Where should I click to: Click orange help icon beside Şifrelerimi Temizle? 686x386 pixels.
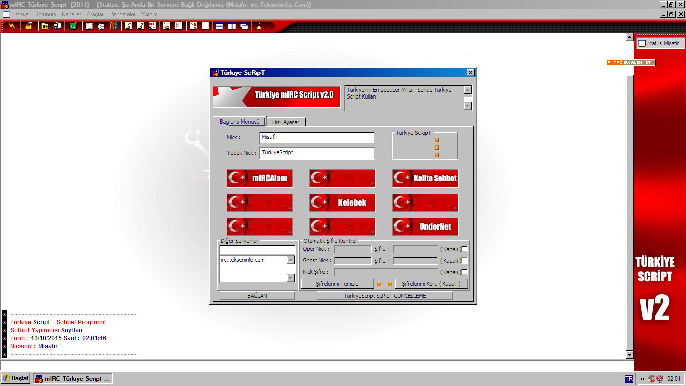pos(379,284)
